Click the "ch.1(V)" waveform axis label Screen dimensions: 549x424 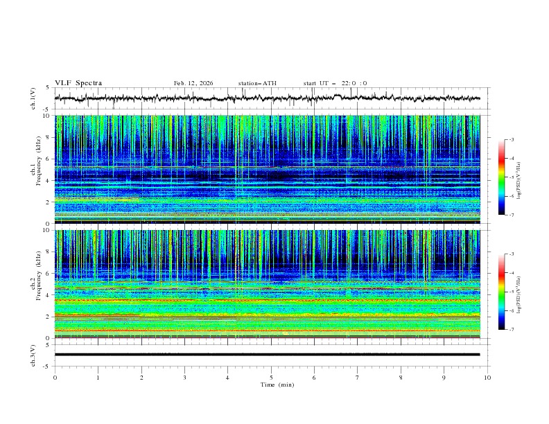[x=33, y=98]
